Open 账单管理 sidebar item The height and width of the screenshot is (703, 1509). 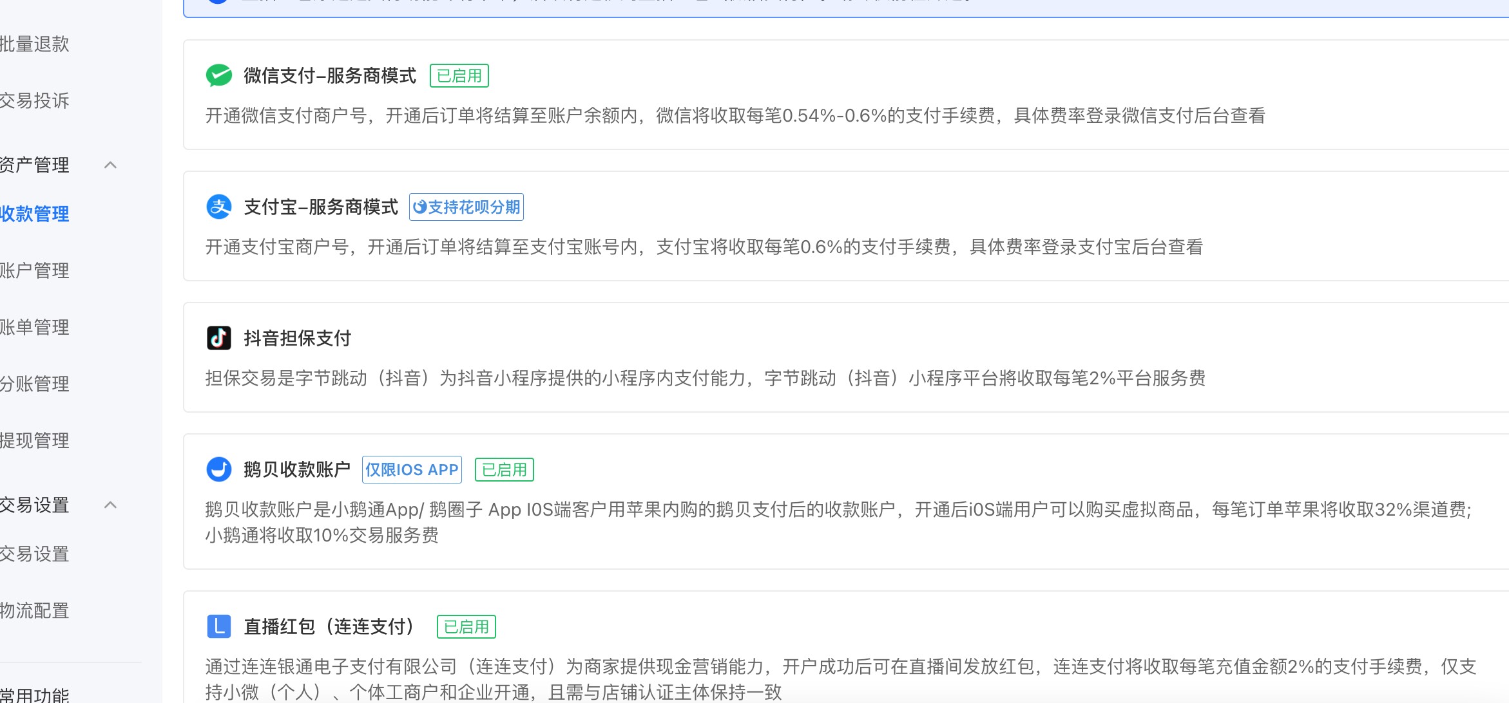[35, 327]
